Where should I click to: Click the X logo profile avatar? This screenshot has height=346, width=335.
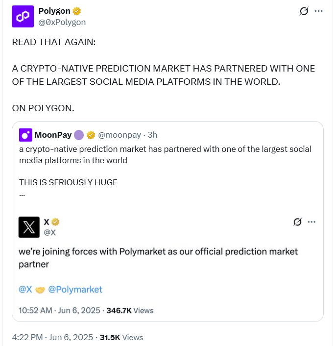[29, 227]
